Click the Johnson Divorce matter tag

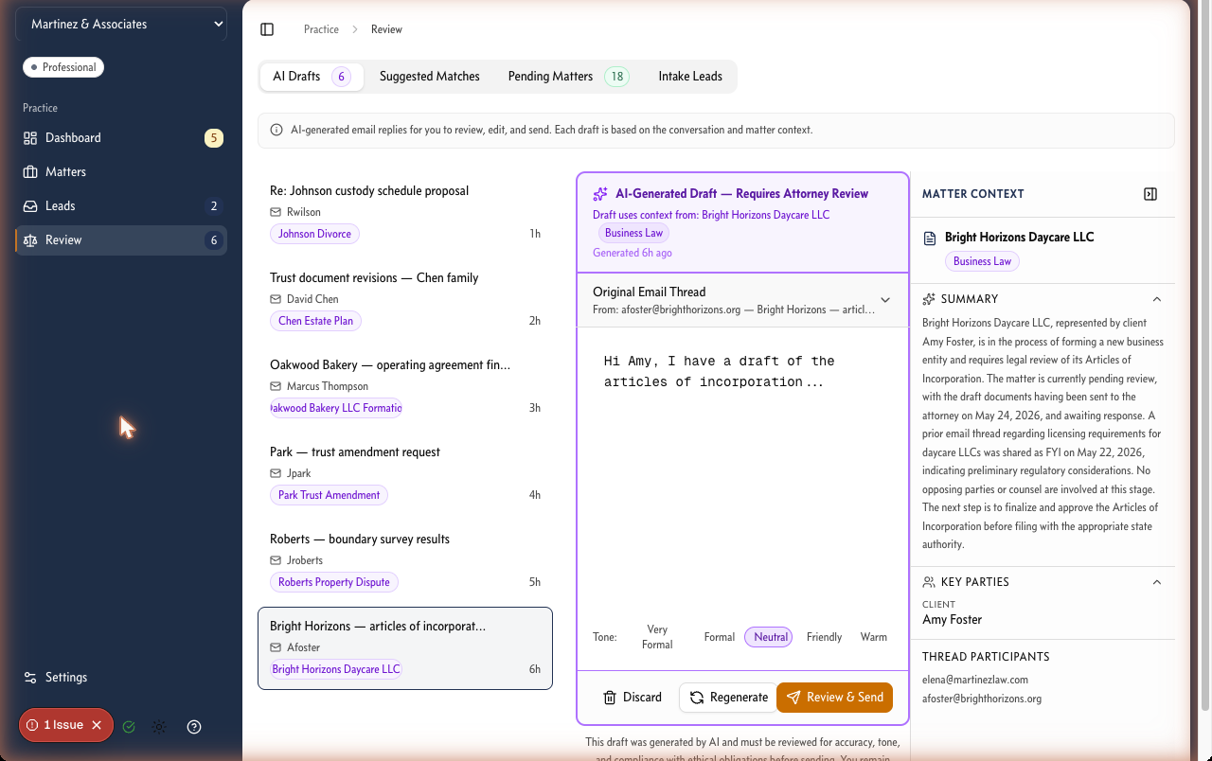pyautogui.click(x=314, y=234)
